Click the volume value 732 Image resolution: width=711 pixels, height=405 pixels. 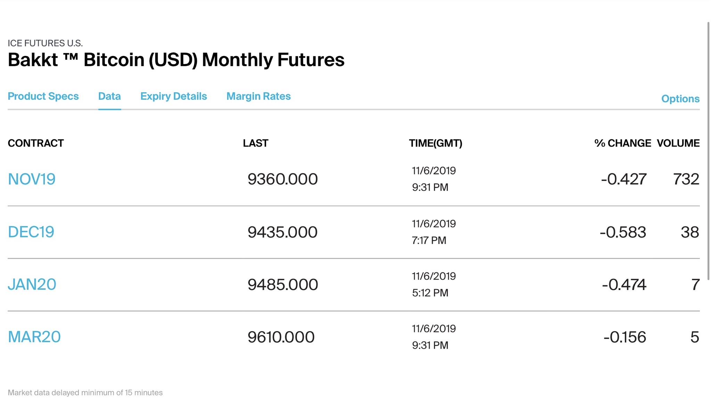(x=686, y=179)
